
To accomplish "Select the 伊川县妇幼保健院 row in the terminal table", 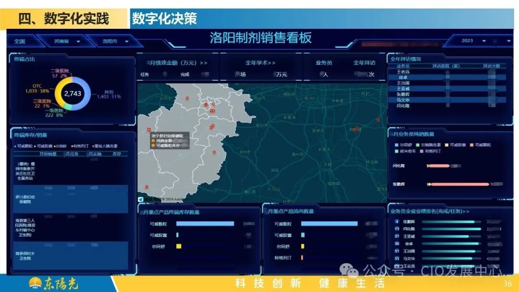I will point(71,199).
